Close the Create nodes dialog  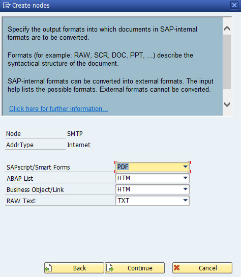(x=234, y=5)
